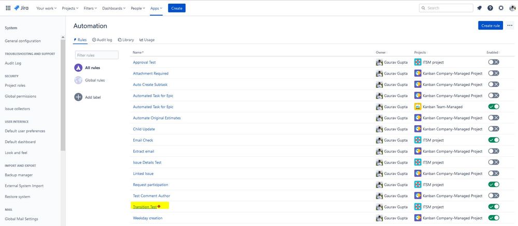The height and width of the screenshot is (226, 518).
Task: Disable the Kanban Team-Managed Automated Task toggle
Action: point(494,107)
